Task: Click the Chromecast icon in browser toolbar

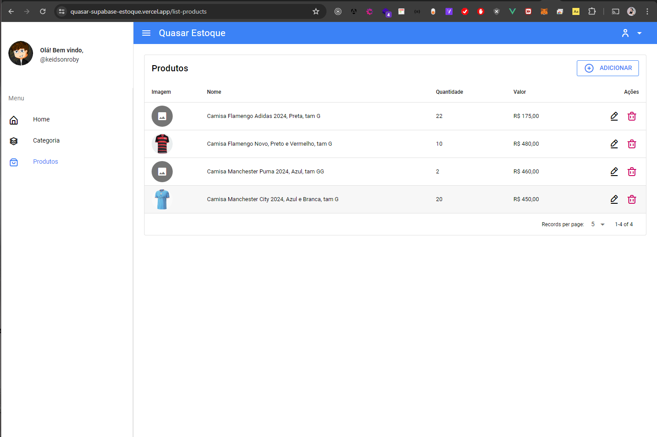Action: tap(615, 11)
